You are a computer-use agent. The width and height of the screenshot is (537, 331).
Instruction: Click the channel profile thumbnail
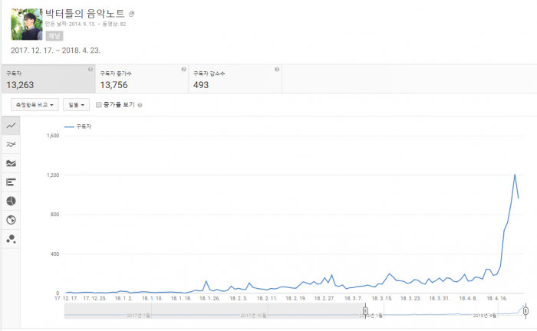(x=26, y=25)
